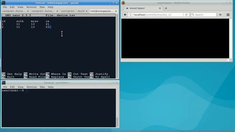Click terminal icon in bottom terminal title bar
This screenshot has width=235, height=132.
pyautogui.click(x=4, y=82)
